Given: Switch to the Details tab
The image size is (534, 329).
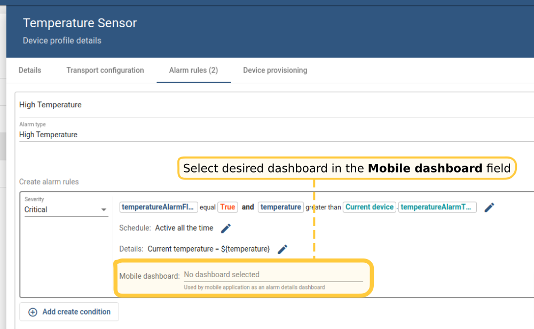Looking at the screenshot, I should click(x=30, y=70).
